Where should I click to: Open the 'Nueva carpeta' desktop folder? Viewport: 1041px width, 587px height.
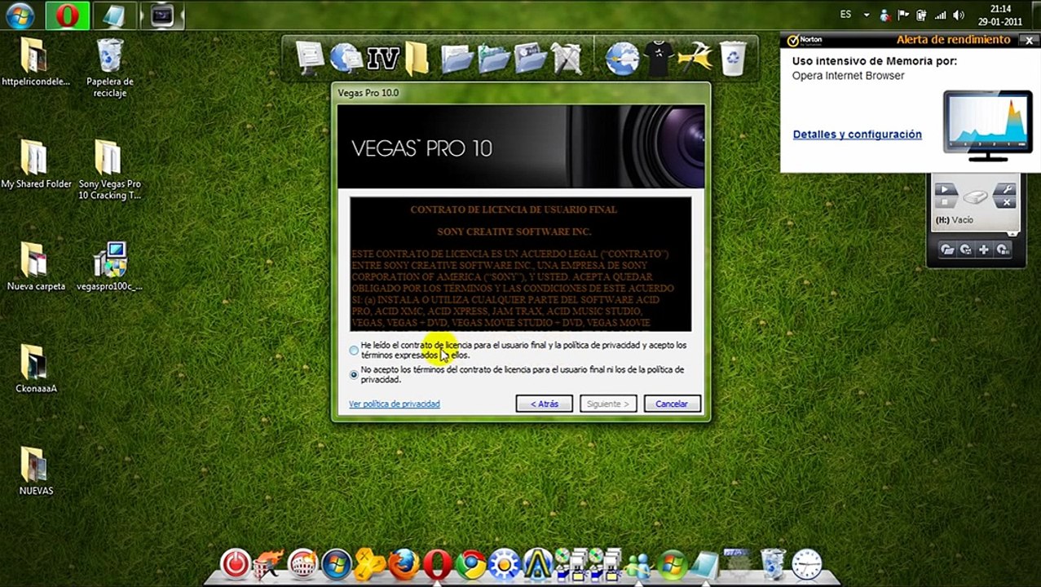click(x=35, y=267)
